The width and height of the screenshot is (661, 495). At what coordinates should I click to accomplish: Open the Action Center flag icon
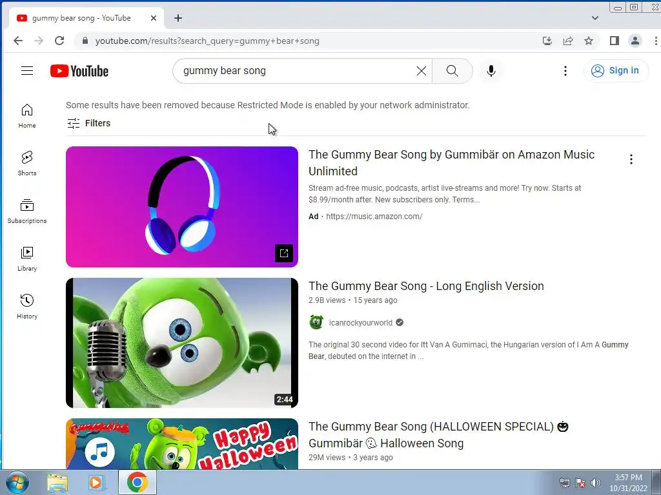tap(580, 483)
